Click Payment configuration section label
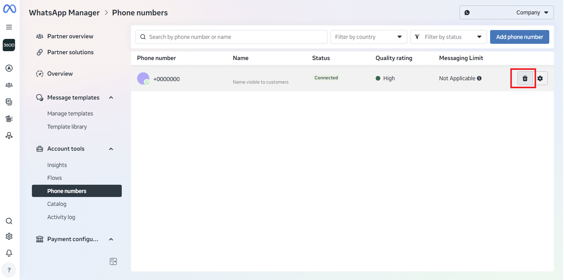The width and height of the screenshot is (564, 280). (73, 239)
